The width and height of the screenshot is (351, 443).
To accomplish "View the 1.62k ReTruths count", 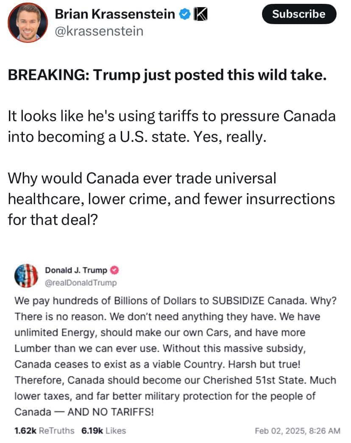I will (44, 431).
